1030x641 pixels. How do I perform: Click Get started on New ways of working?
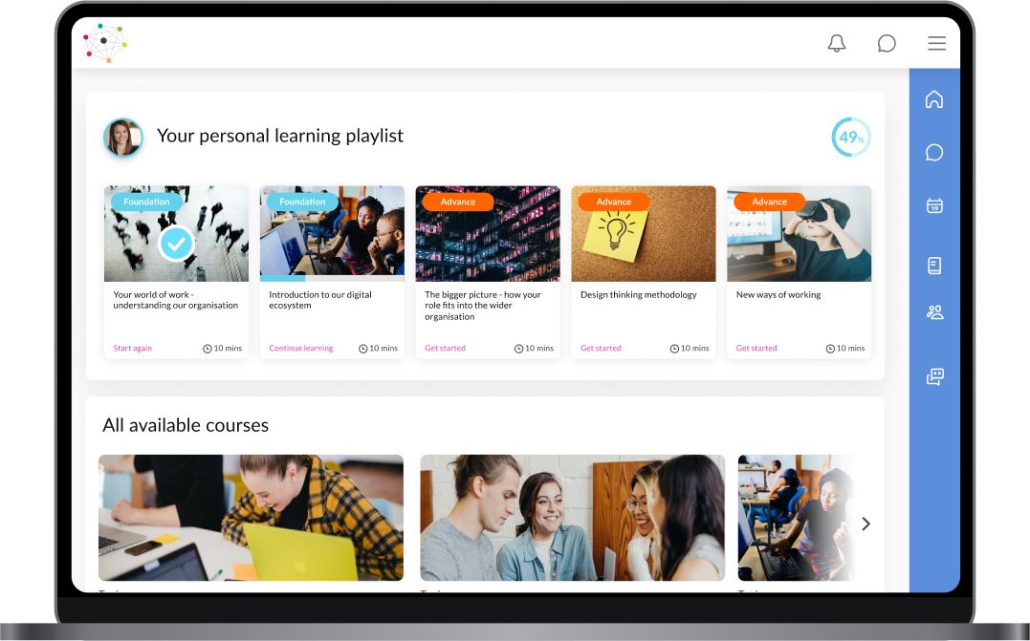[756, 349]
